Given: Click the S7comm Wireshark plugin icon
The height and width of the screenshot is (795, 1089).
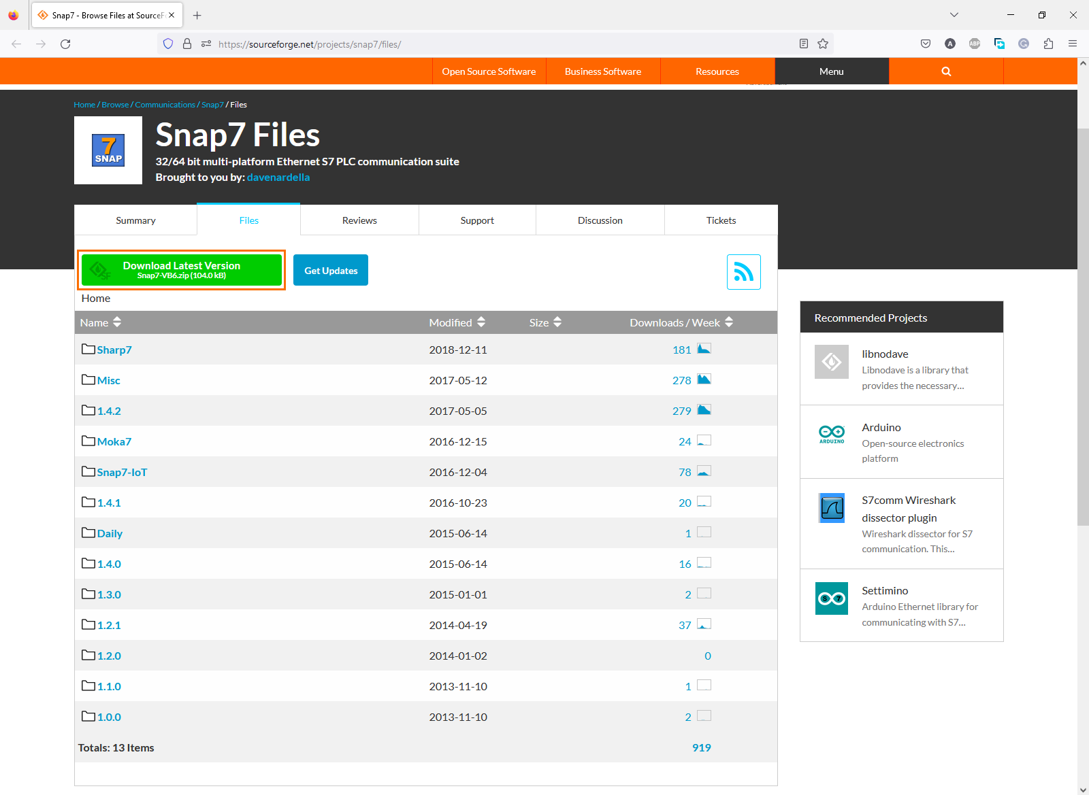Looking at the screenshot, I should pyautogui.click(x=831, y=508).
